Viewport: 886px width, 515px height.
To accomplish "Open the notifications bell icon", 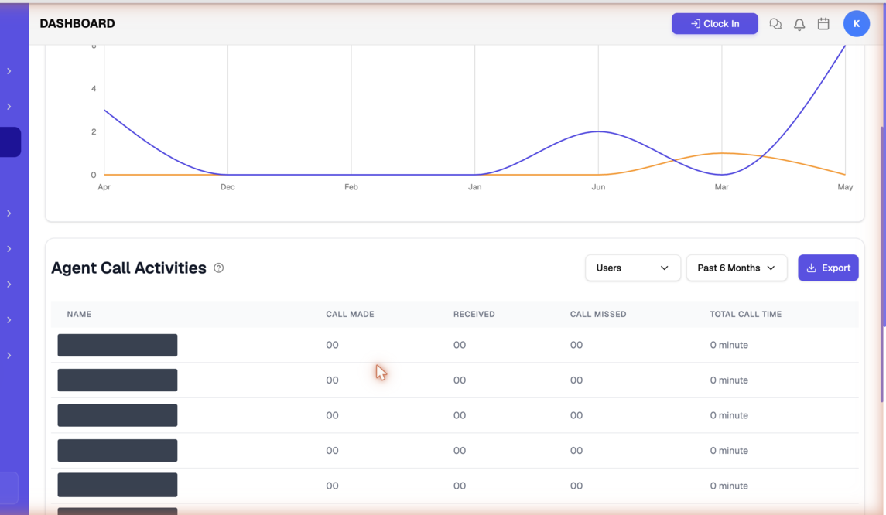I will coord(799,24).
